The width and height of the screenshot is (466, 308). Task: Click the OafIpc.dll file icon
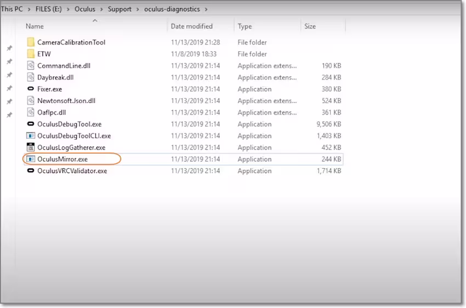(x=31, y=112)
